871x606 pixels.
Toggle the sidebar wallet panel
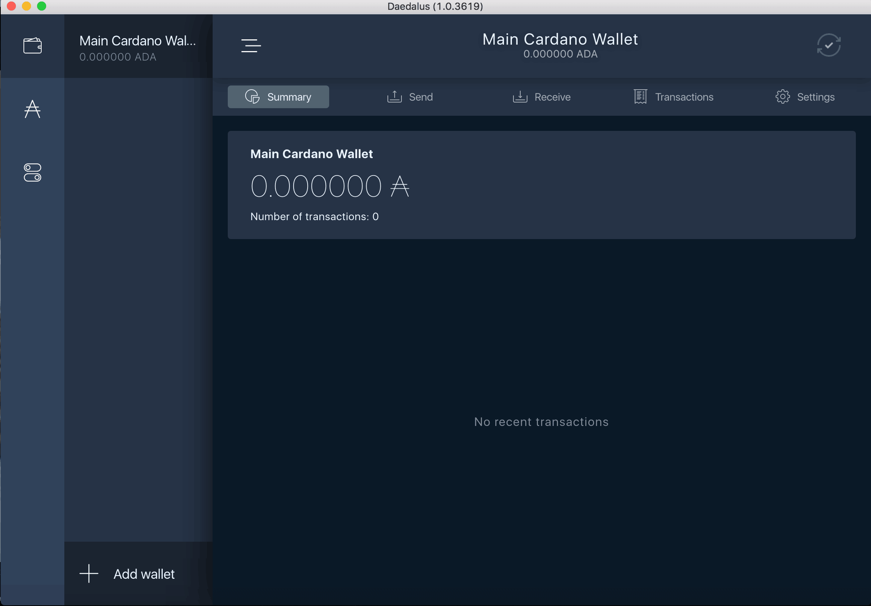(251, 46)
